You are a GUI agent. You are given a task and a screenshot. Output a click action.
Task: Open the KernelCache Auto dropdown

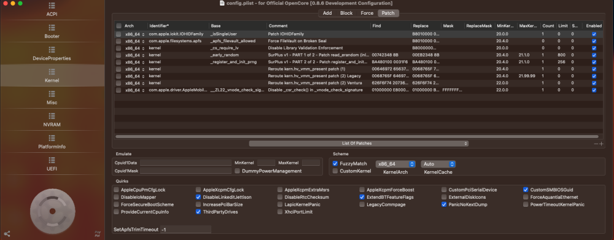pos(438,164)
